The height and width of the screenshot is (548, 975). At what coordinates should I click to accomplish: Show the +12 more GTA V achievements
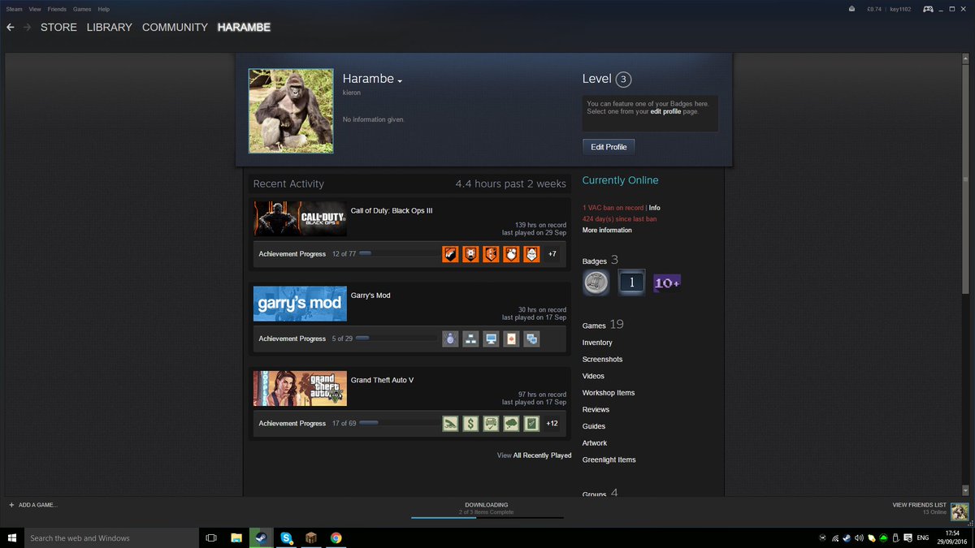click(552, 423)
